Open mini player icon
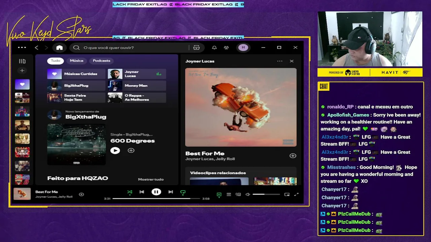Viewport: 431px width, 242px height. click(287, 195)
